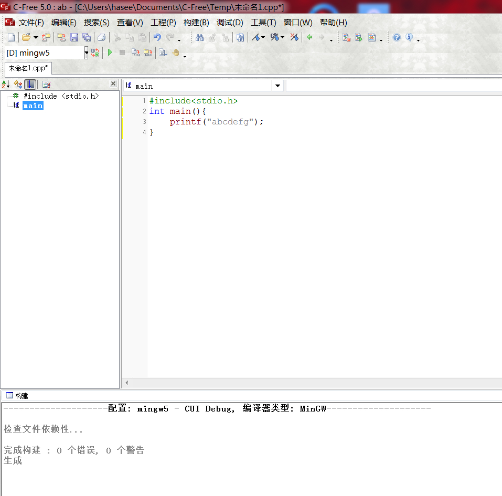Open the 搜索(S) menu
Viewport: 502px width, 496px height.
pos(97,23)
